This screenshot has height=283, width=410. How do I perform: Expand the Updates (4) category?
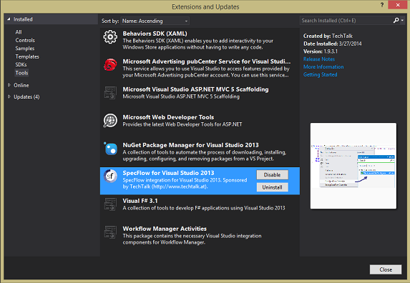[9, 96]
